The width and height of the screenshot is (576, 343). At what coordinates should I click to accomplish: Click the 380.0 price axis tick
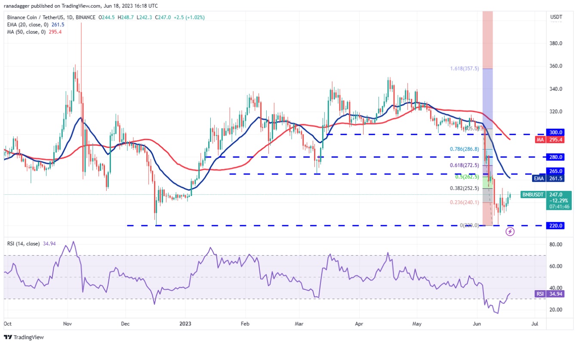point(556,43)
